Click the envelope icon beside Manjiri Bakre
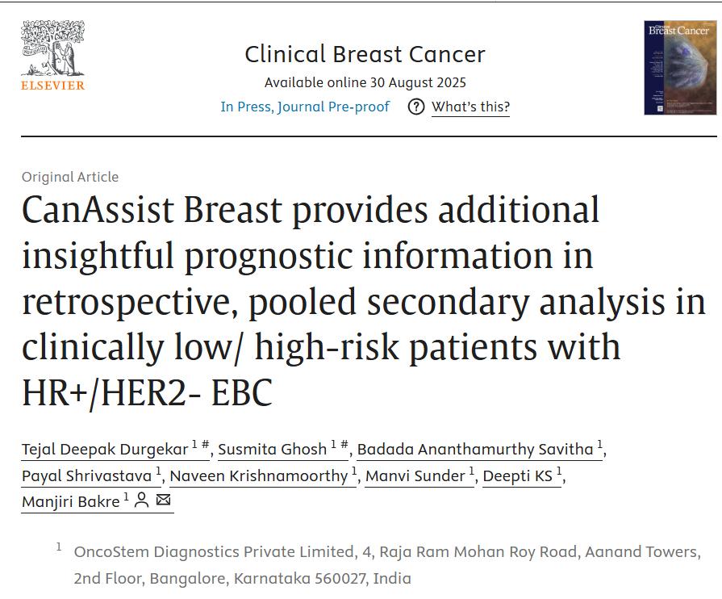Viewport: 722px width, 599px height. [163, 501]
